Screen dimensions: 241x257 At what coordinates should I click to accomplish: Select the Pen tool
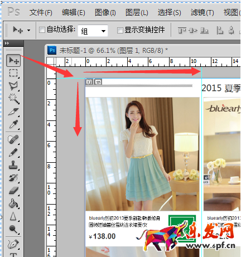13,244
